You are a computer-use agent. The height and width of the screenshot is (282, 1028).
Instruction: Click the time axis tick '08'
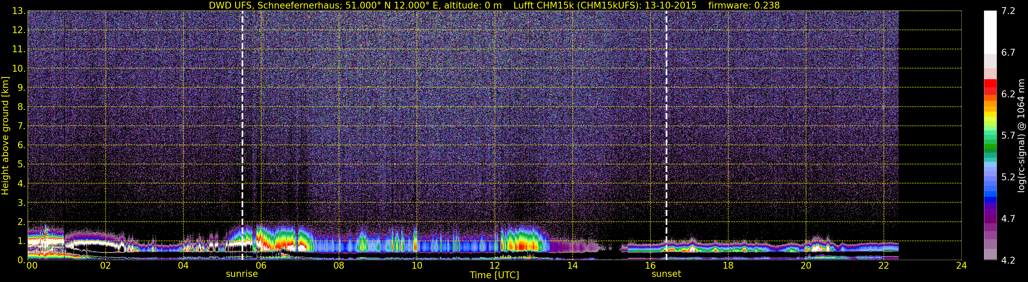point(339,266)
